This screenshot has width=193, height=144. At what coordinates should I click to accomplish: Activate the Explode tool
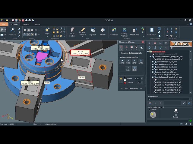[x=93, y=31]
